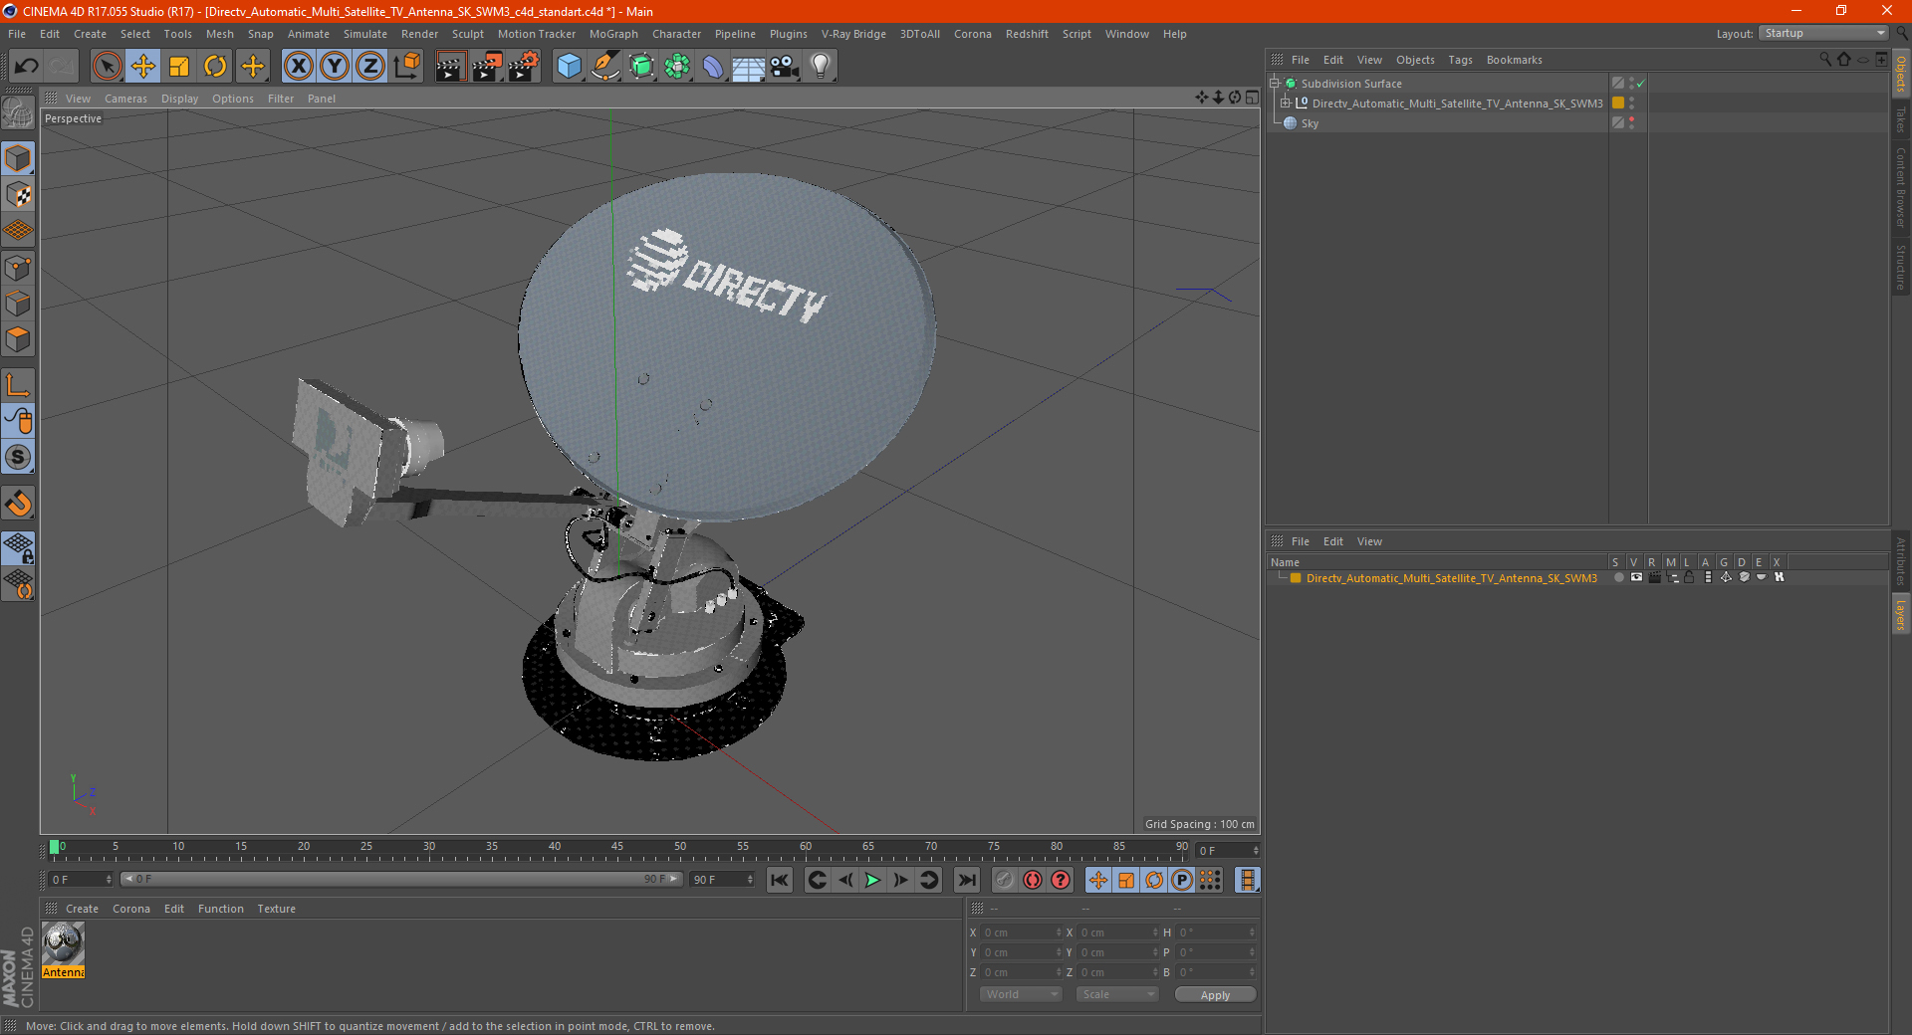The height and width of the screenshot is (1035, 1912).
Task: Expand the Directv antenna null object
Action: click(1286, 103)
